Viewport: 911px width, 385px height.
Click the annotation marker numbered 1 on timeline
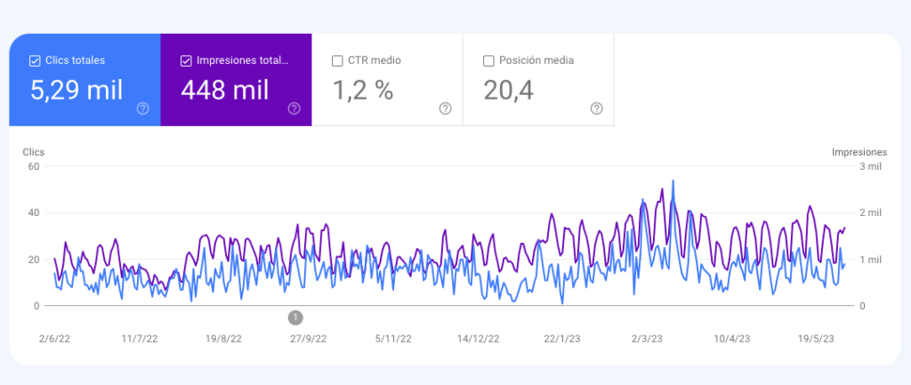pos(295,317)
